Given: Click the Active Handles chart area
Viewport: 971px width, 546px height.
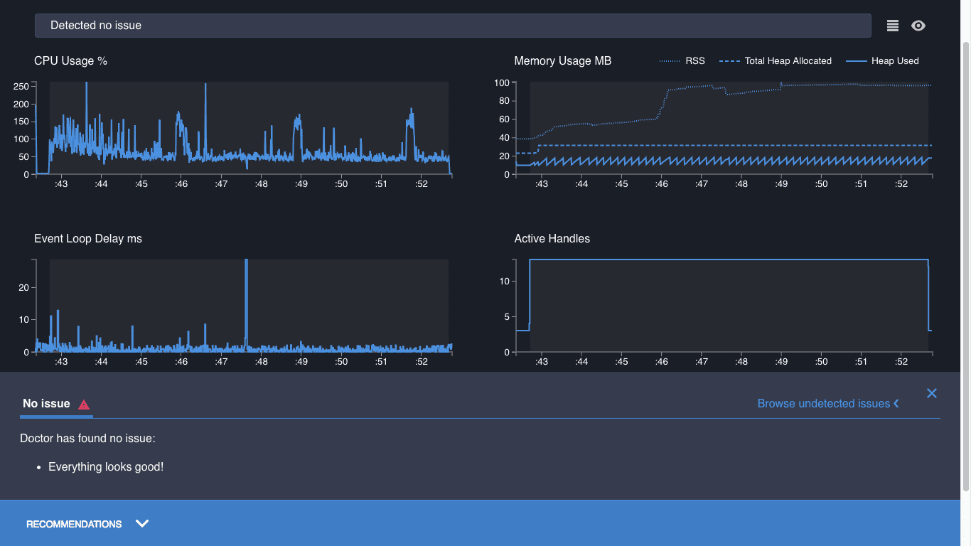Looking at the screenshot, I should click(724, 306).
